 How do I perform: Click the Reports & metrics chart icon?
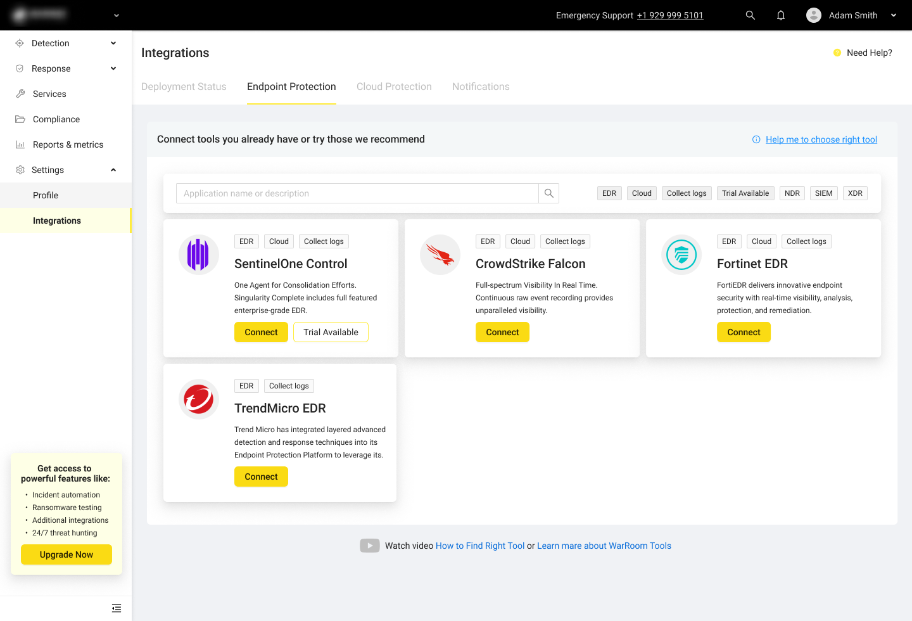tap(20, 144)
